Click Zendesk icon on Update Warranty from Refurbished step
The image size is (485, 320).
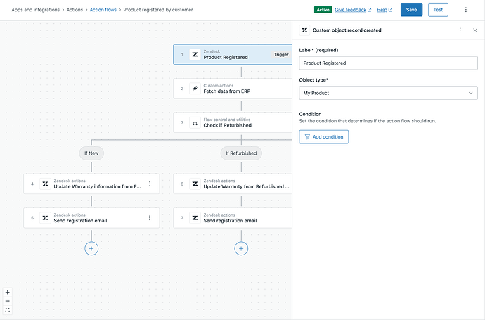click(195, 184)
